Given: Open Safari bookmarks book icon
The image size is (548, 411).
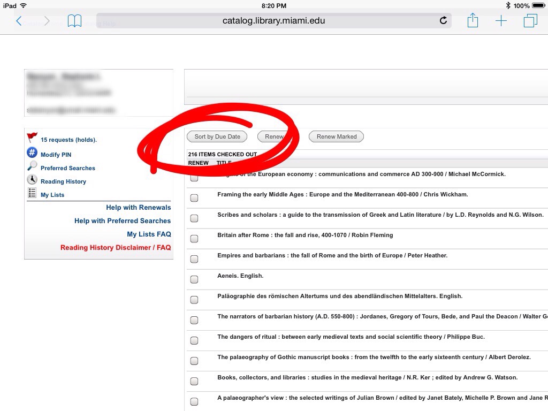Looking at the screenshot, I should [74, 21].
